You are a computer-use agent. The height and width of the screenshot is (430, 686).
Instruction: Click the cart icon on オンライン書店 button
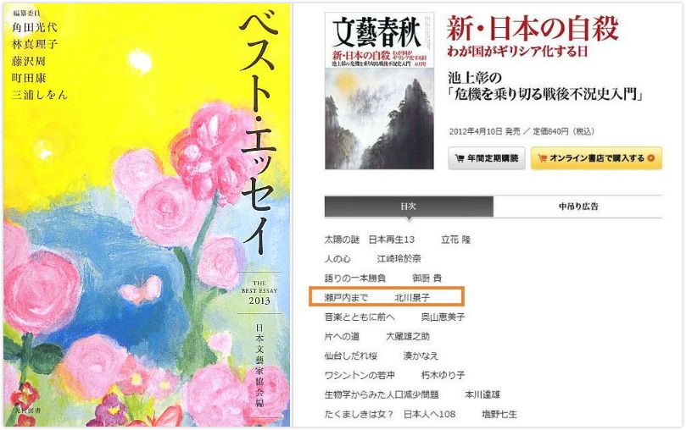pyautogui.click(x=542, y=158)
